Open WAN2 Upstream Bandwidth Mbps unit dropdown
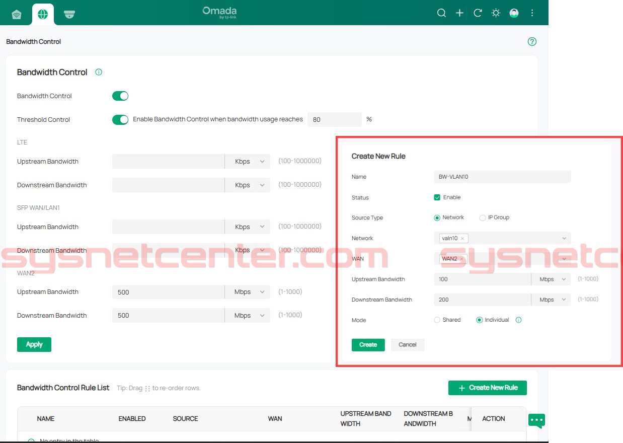Viewport: 623px width, 443px height. (x=249, y=292)
